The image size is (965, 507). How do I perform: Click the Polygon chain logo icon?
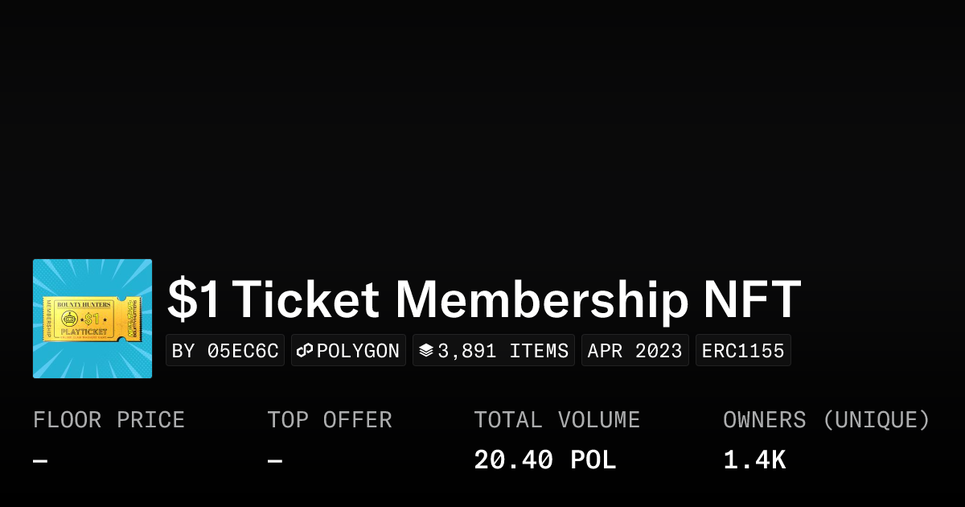click(305, 351)
